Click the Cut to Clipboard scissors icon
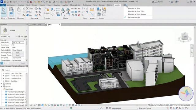Viewport: 196px width, 110px height. [24, 9]
